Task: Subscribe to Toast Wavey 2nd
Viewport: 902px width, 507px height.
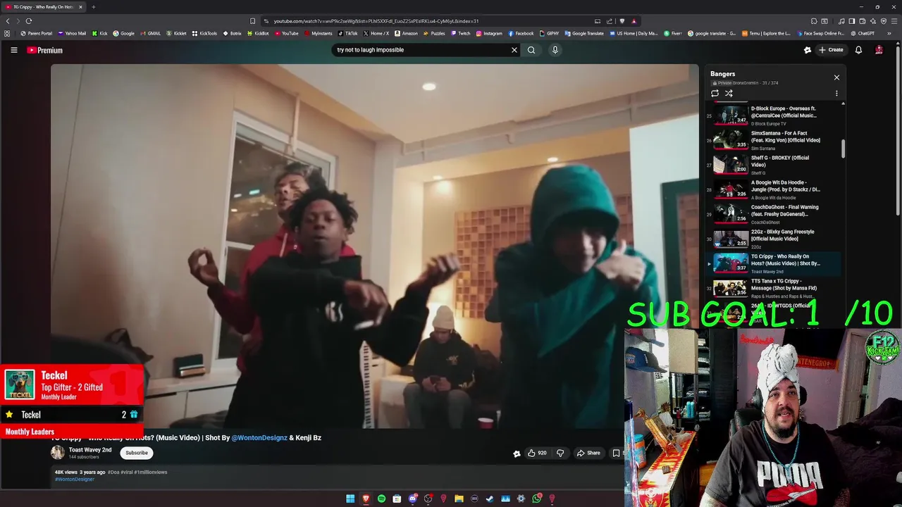Action: point(137,453)
